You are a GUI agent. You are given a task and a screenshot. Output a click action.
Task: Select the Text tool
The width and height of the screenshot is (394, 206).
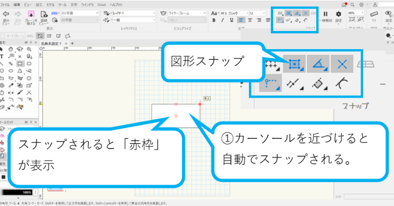pyautogui.click(x=2, y=56)
